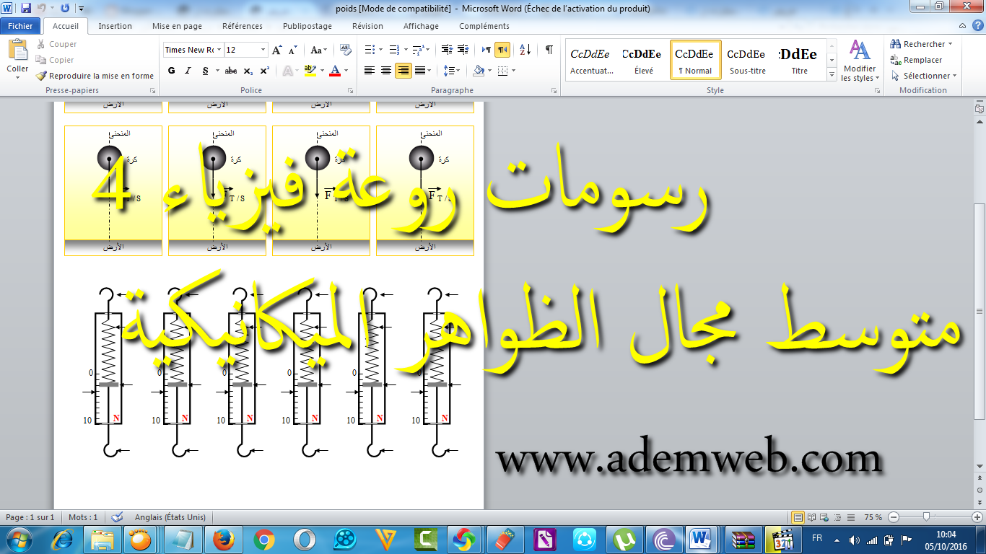This screenshot has height=554, width=986.
Task: Open the Références tab
Action: pyautogui.click(x=243, y=26)
